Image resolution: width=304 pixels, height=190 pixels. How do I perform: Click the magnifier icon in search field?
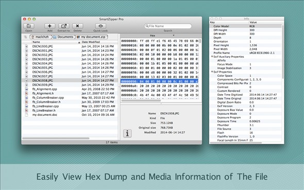[147, 26]
